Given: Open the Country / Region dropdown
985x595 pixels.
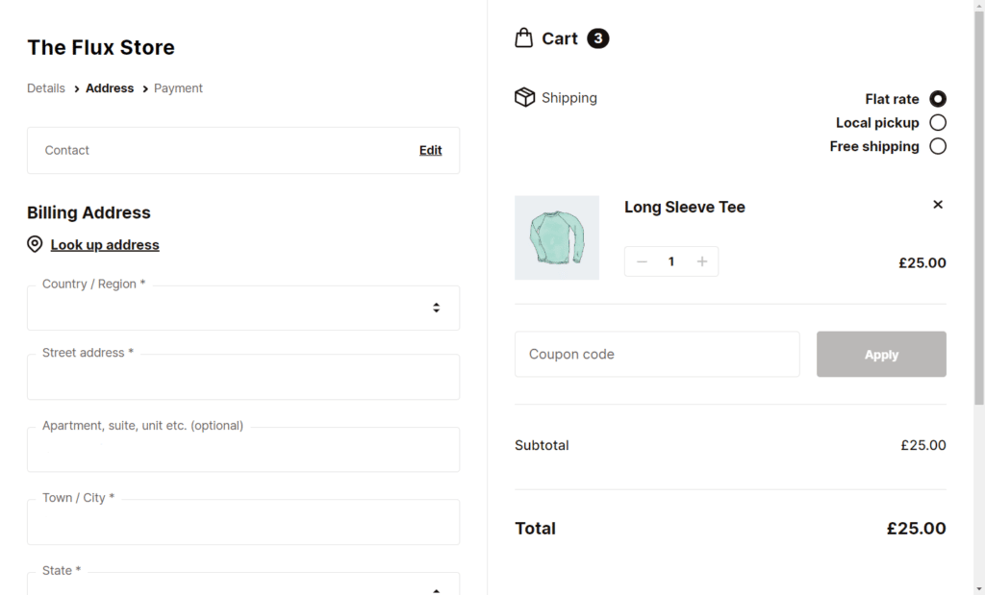Looking at the screenshot, I should coord(243,309).
